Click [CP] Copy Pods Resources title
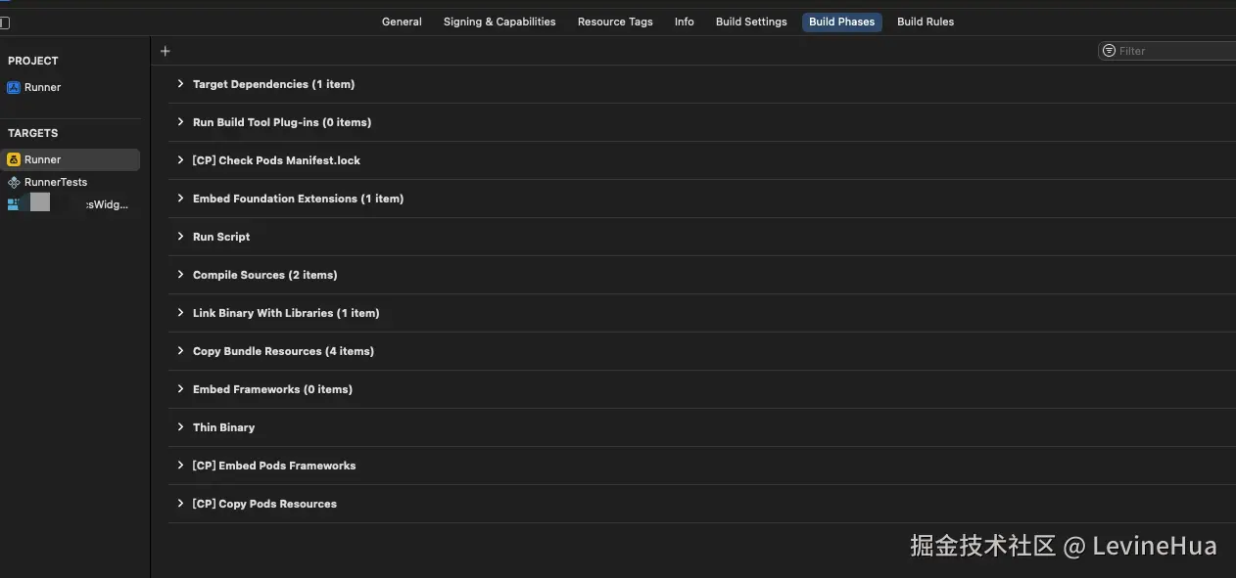 264,504
